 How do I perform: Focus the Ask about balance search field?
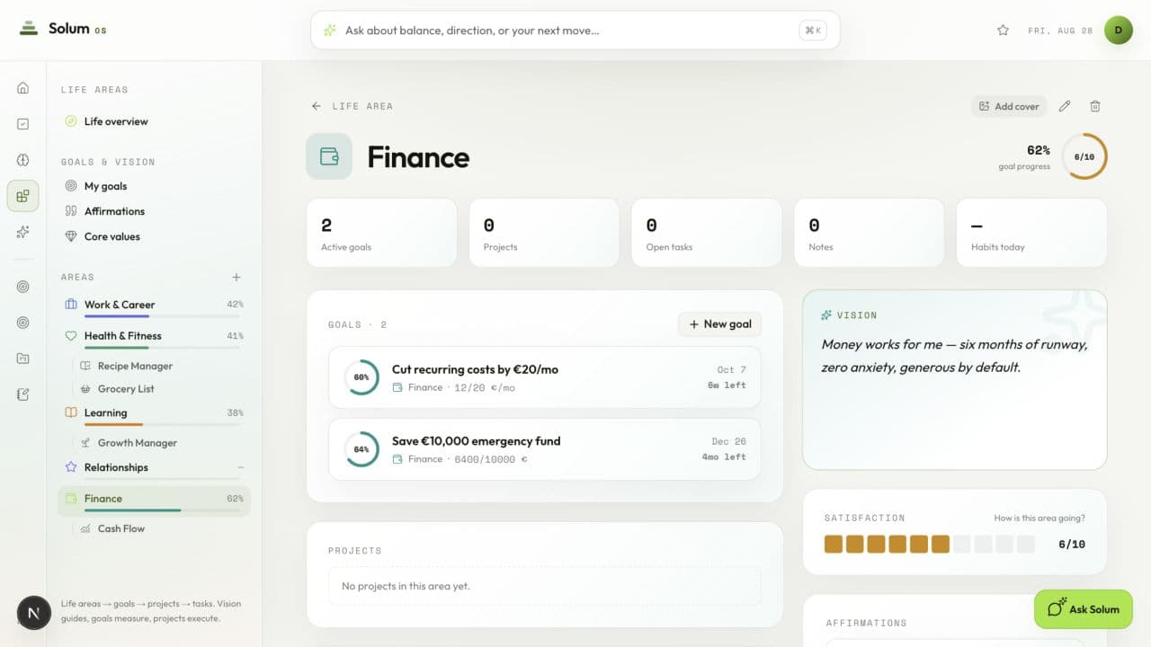click(x=575, y=31)
